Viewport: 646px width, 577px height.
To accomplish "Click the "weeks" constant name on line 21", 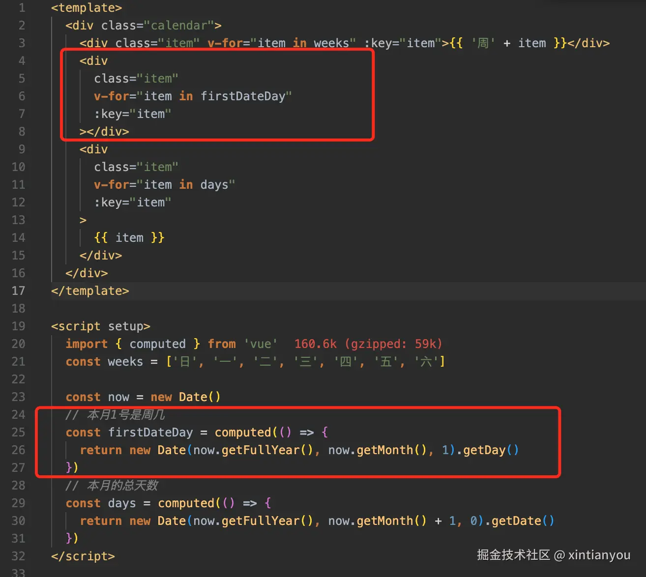I will [125, 362].
